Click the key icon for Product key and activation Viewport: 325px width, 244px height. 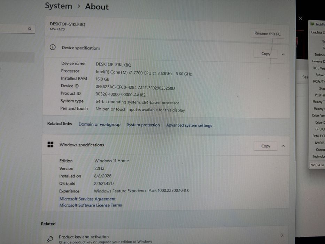click(x=50, y=239)
